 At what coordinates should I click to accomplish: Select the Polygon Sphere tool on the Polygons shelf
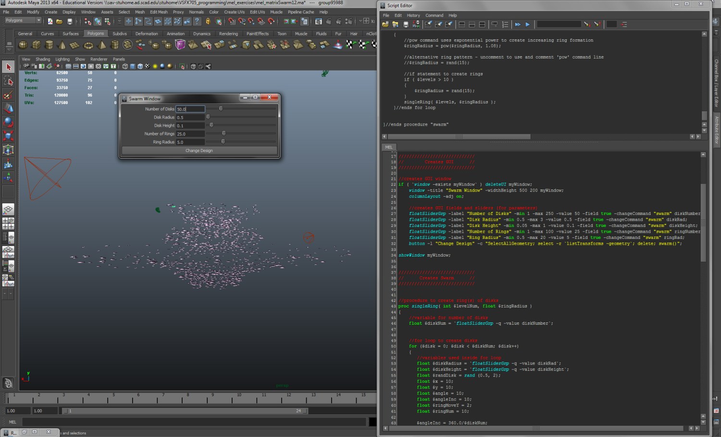23,45
